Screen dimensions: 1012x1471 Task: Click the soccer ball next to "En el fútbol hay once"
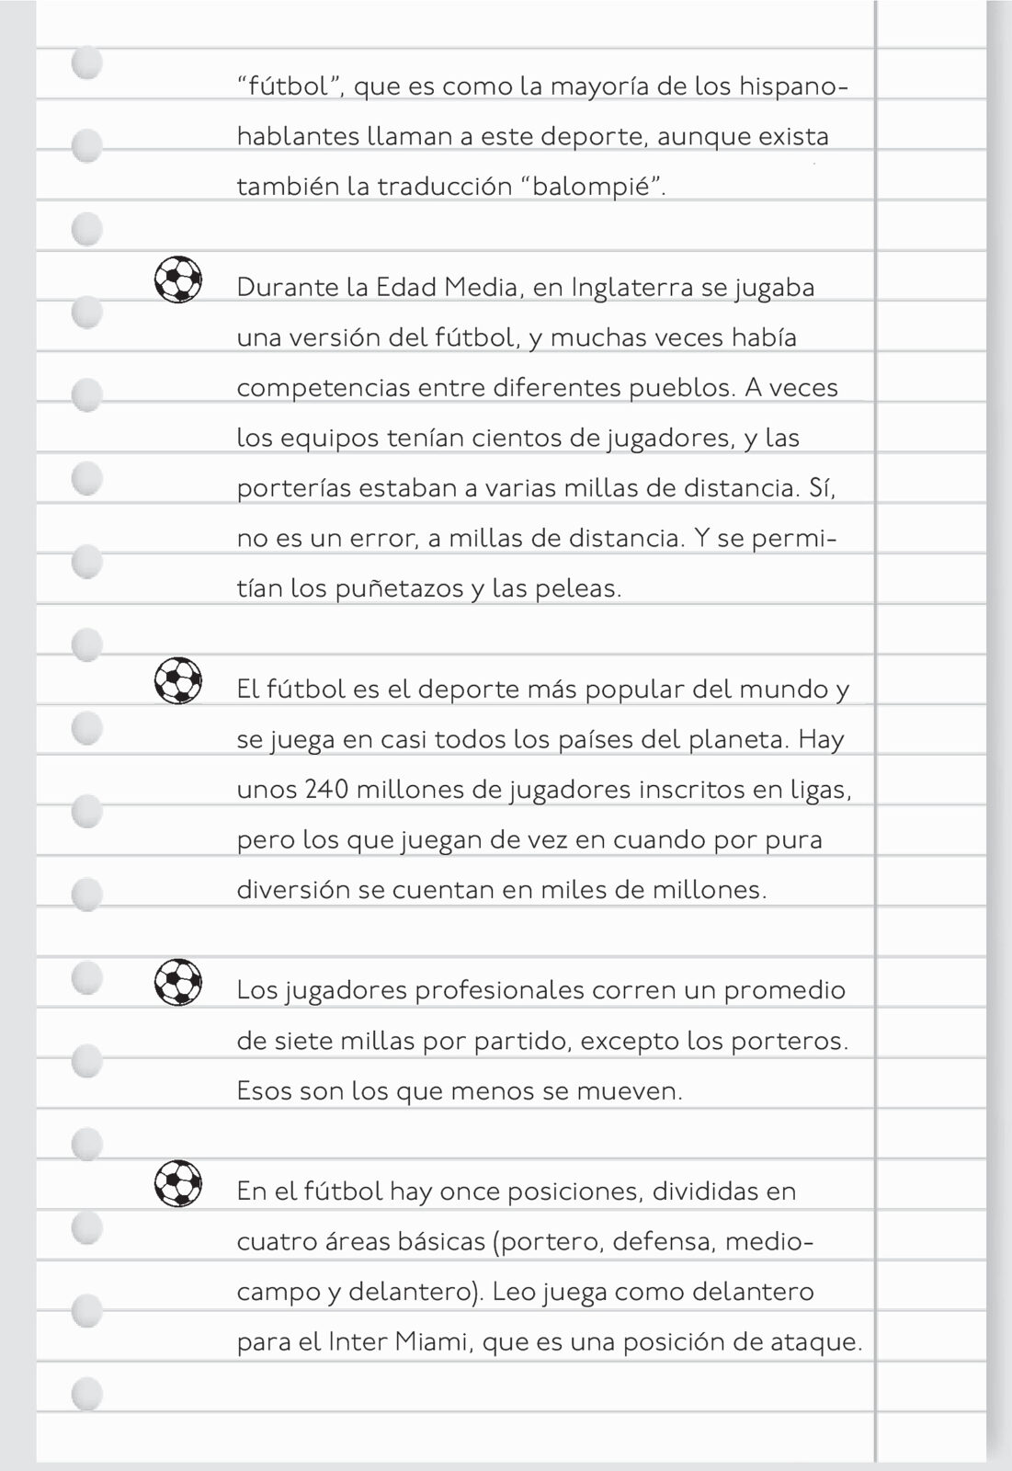point(178,1183)
